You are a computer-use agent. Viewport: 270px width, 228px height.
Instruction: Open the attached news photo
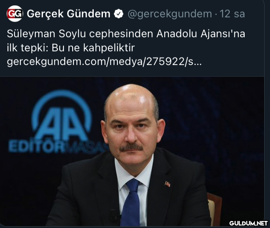click(x=132, y=151)
